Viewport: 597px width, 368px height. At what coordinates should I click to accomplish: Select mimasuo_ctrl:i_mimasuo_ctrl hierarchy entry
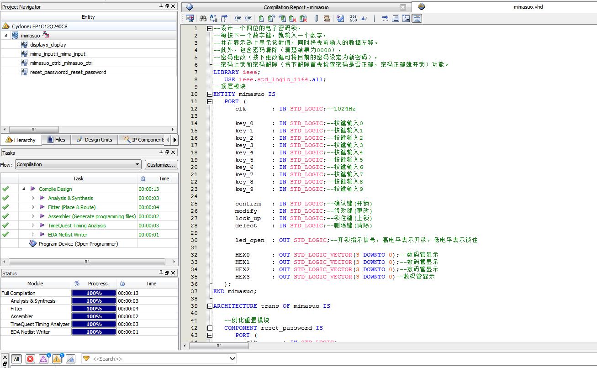(61, 63)
